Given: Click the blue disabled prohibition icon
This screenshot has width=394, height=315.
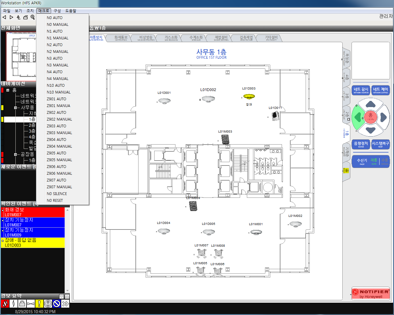Looking at the screenshot, I should tap(56, 304).
